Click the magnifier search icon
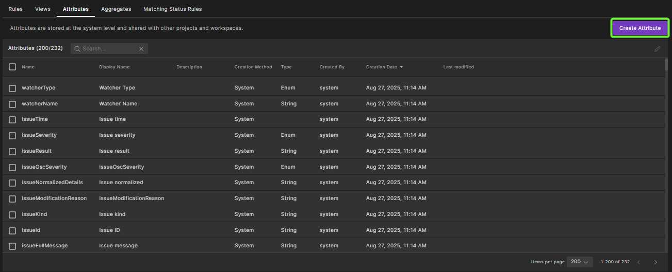Viewport: 672px width, 272px height. 77,49
